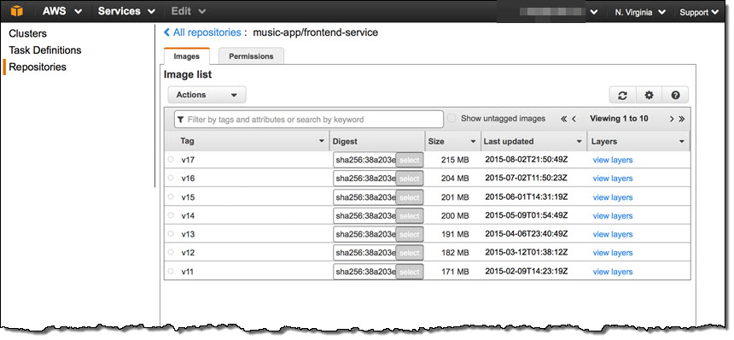The width and height of the screenshot is (734, 340).
Task: Click the AWS orange cube logo
Action: pyautogui.click(x=17, y=11)
